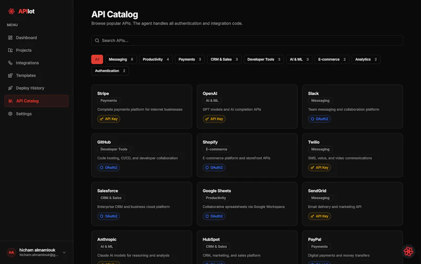
Task: Open Deploy History page
Action: pyautogui.click(x=36, y=88)
